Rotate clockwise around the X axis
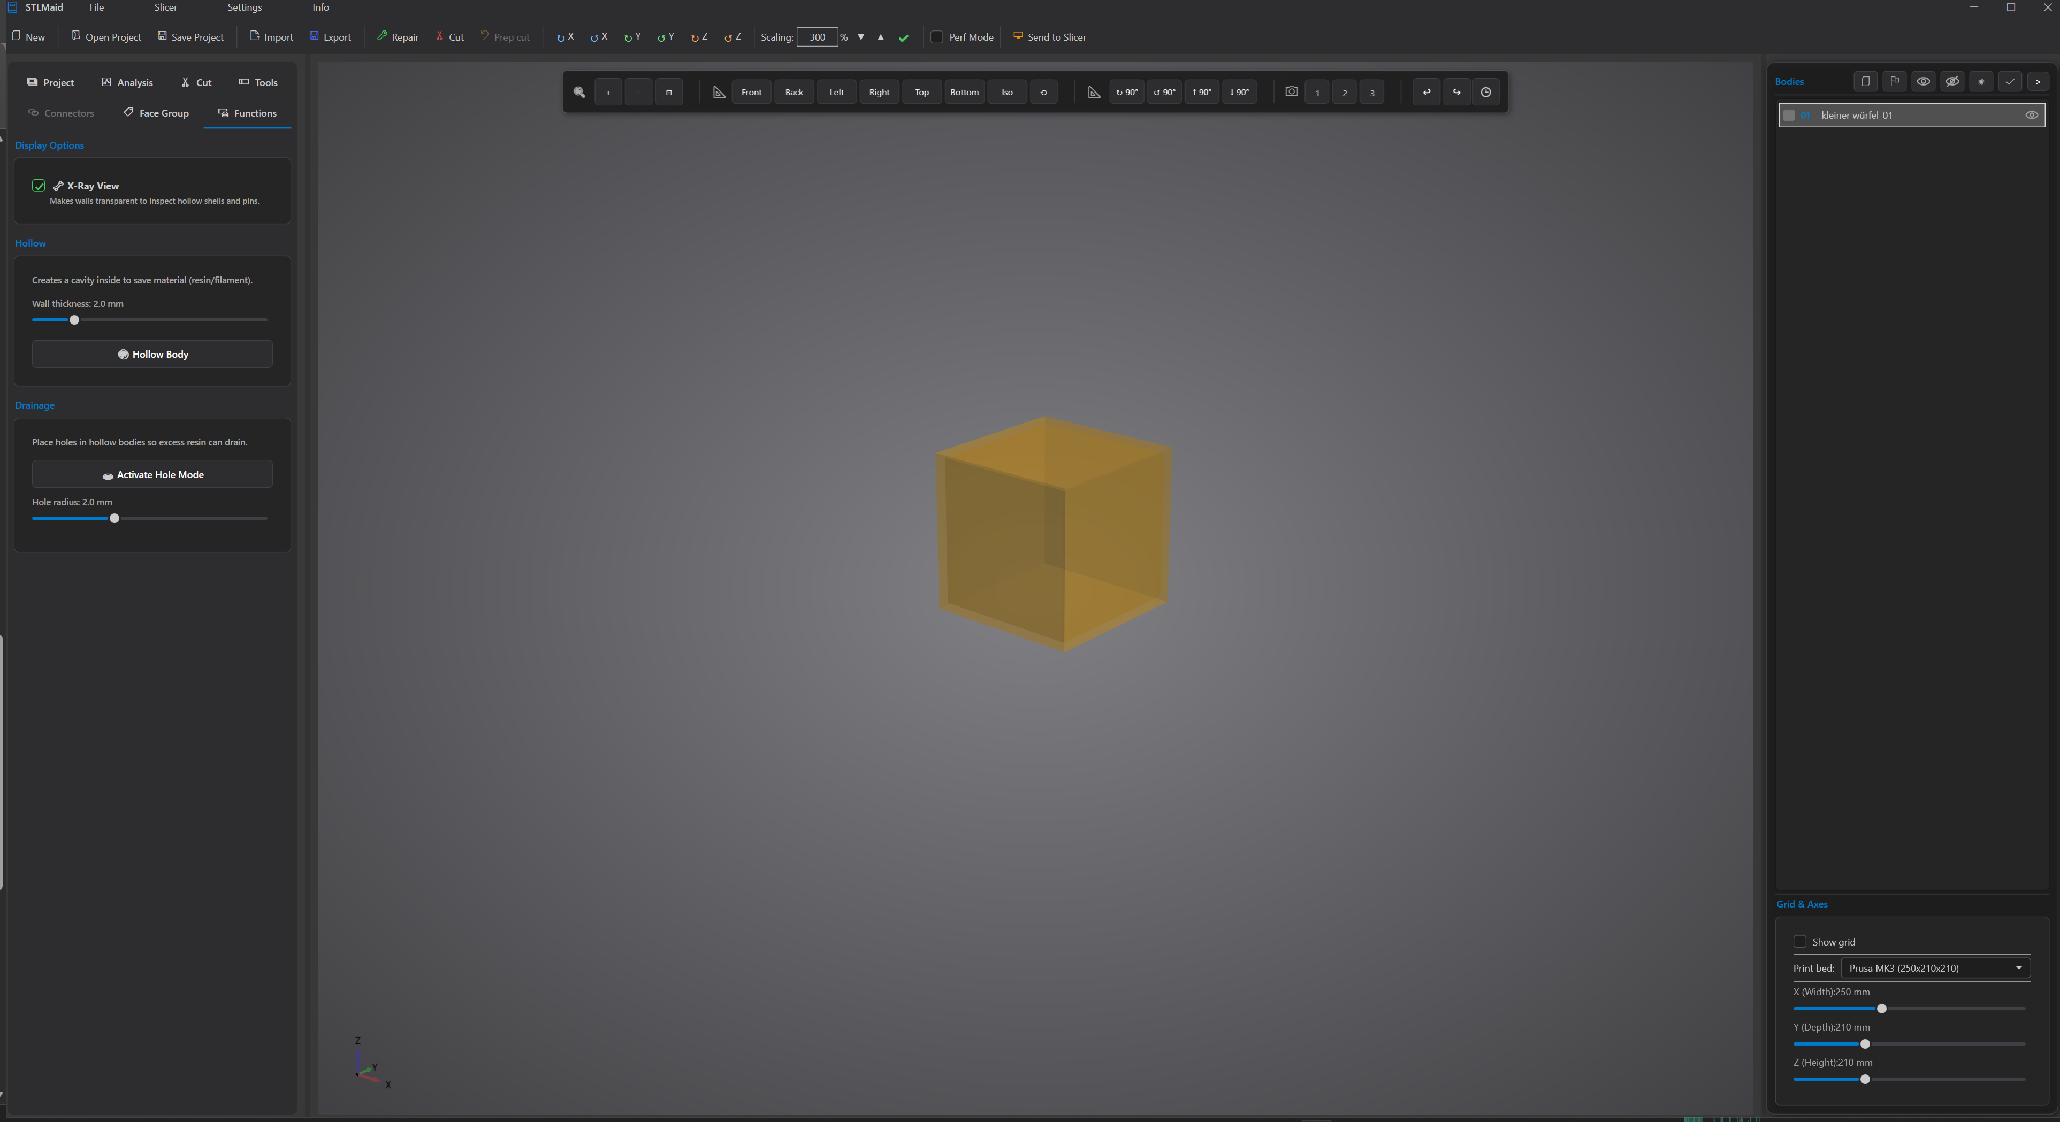The image size is (2060, 1122). (x=566, y=37)
